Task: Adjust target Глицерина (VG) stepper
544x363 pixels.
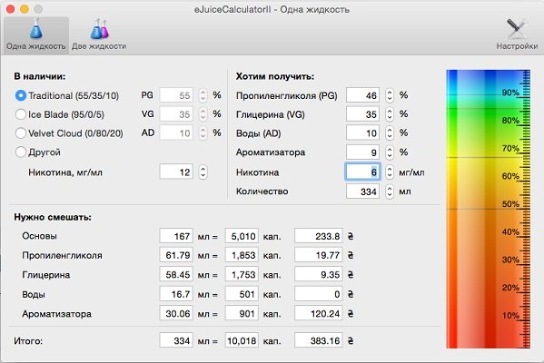Action: coord(390,114)
